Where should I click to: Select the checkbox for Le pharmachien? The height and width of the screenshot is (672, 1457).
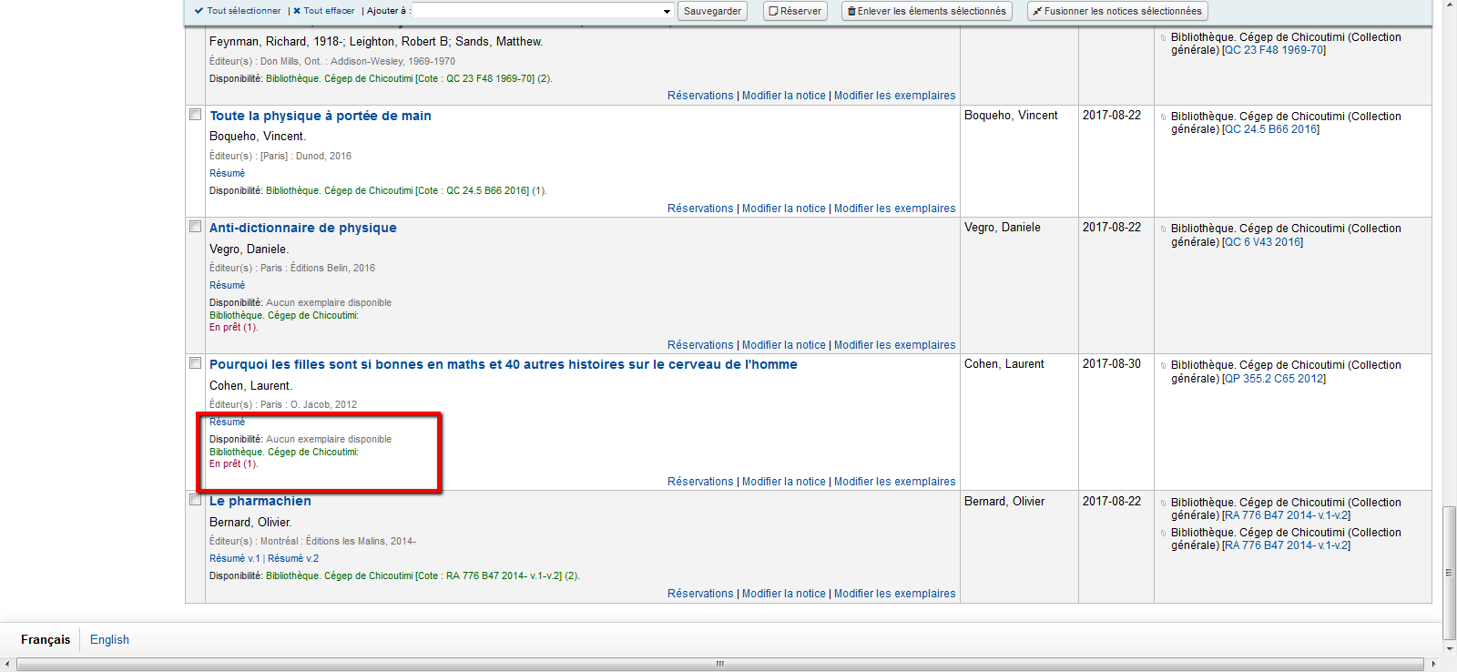coord(195,500)
